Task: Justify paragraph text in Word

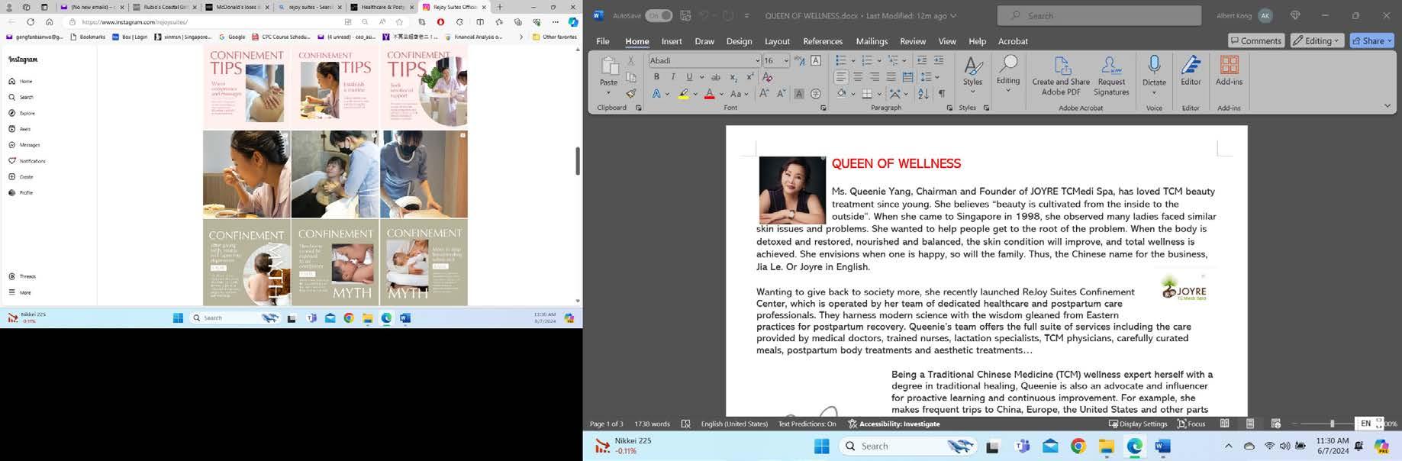Action: click(891, 77)
